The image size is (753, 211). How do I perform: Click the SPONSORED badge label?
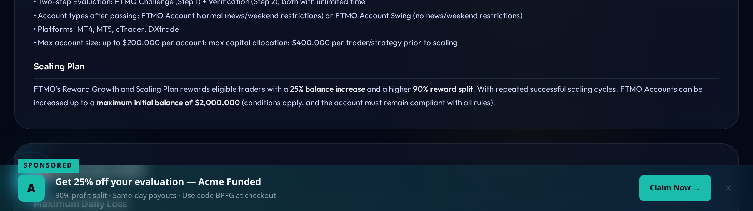coord(48,165)
